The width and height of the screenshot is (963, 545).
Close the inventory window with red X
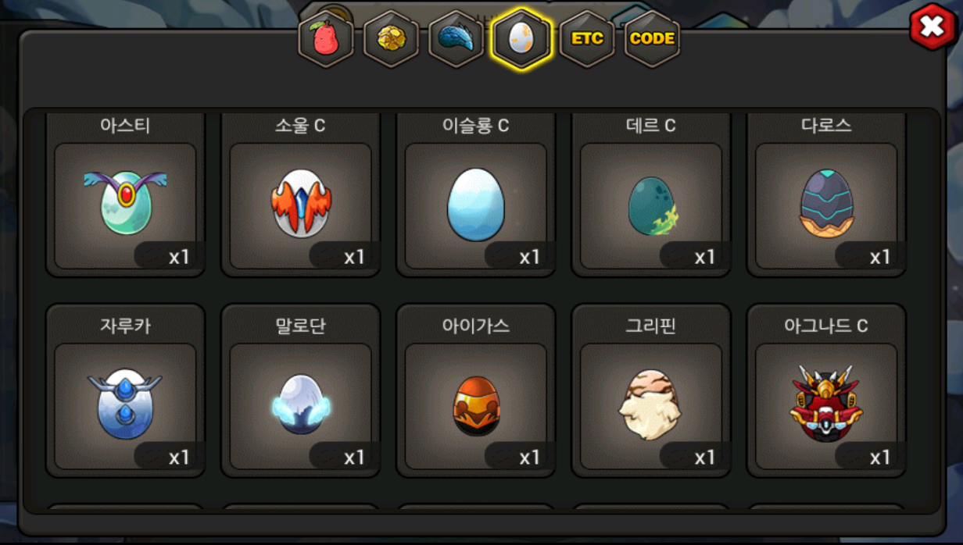tap(933, 27)
